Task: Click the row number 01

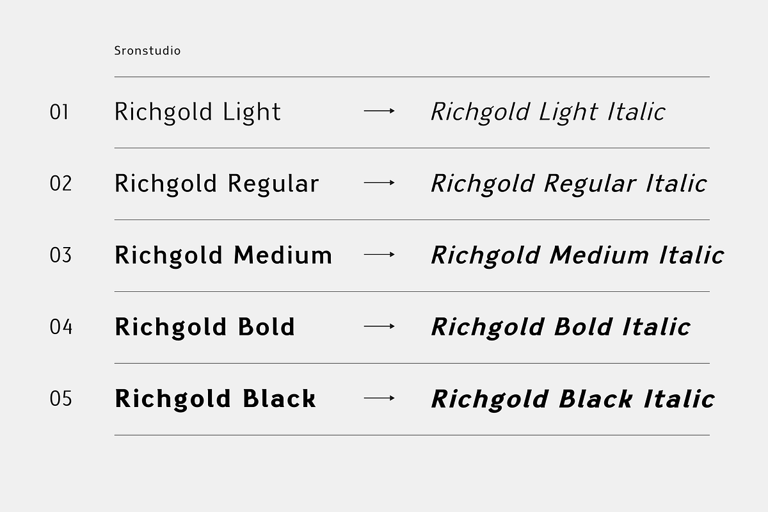Action: click(60, 113)
